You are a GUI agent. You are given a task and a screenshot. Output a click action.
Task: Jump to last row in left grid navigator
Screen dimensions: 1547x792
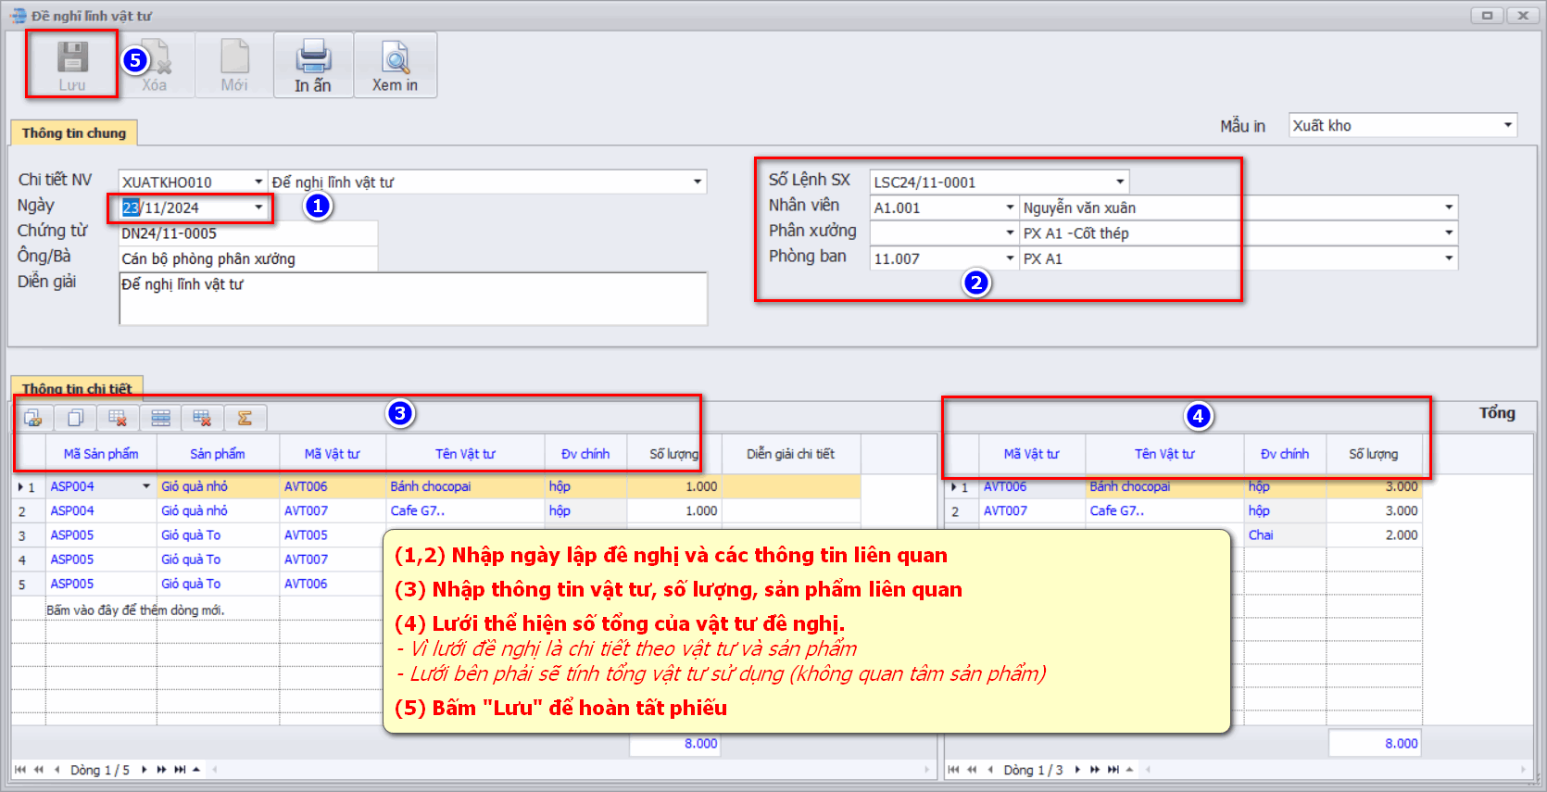pos(180,770)
